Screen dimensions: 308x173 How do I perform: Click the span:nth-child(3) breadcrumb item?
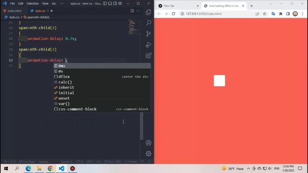coord(38,17)
